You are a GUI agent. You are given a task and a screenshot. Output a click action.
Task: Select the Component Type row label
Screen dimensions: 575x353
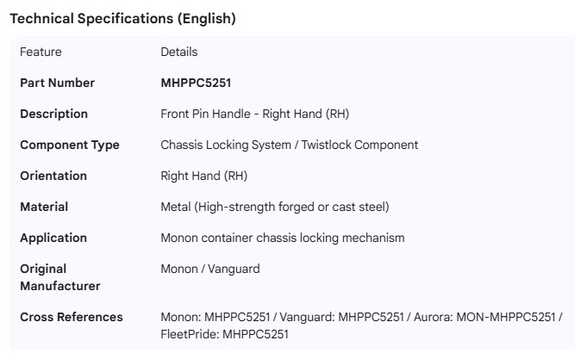click(x=70, y=145)
